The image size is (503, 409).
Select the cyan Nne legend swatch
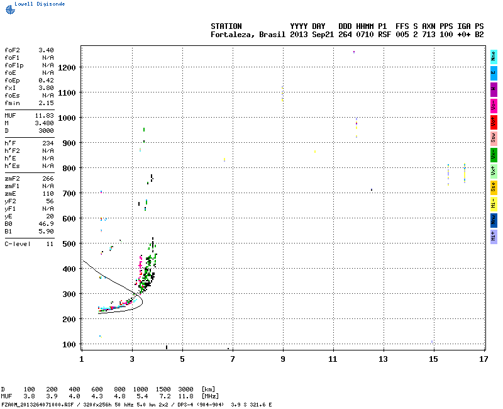coord(494,57)
